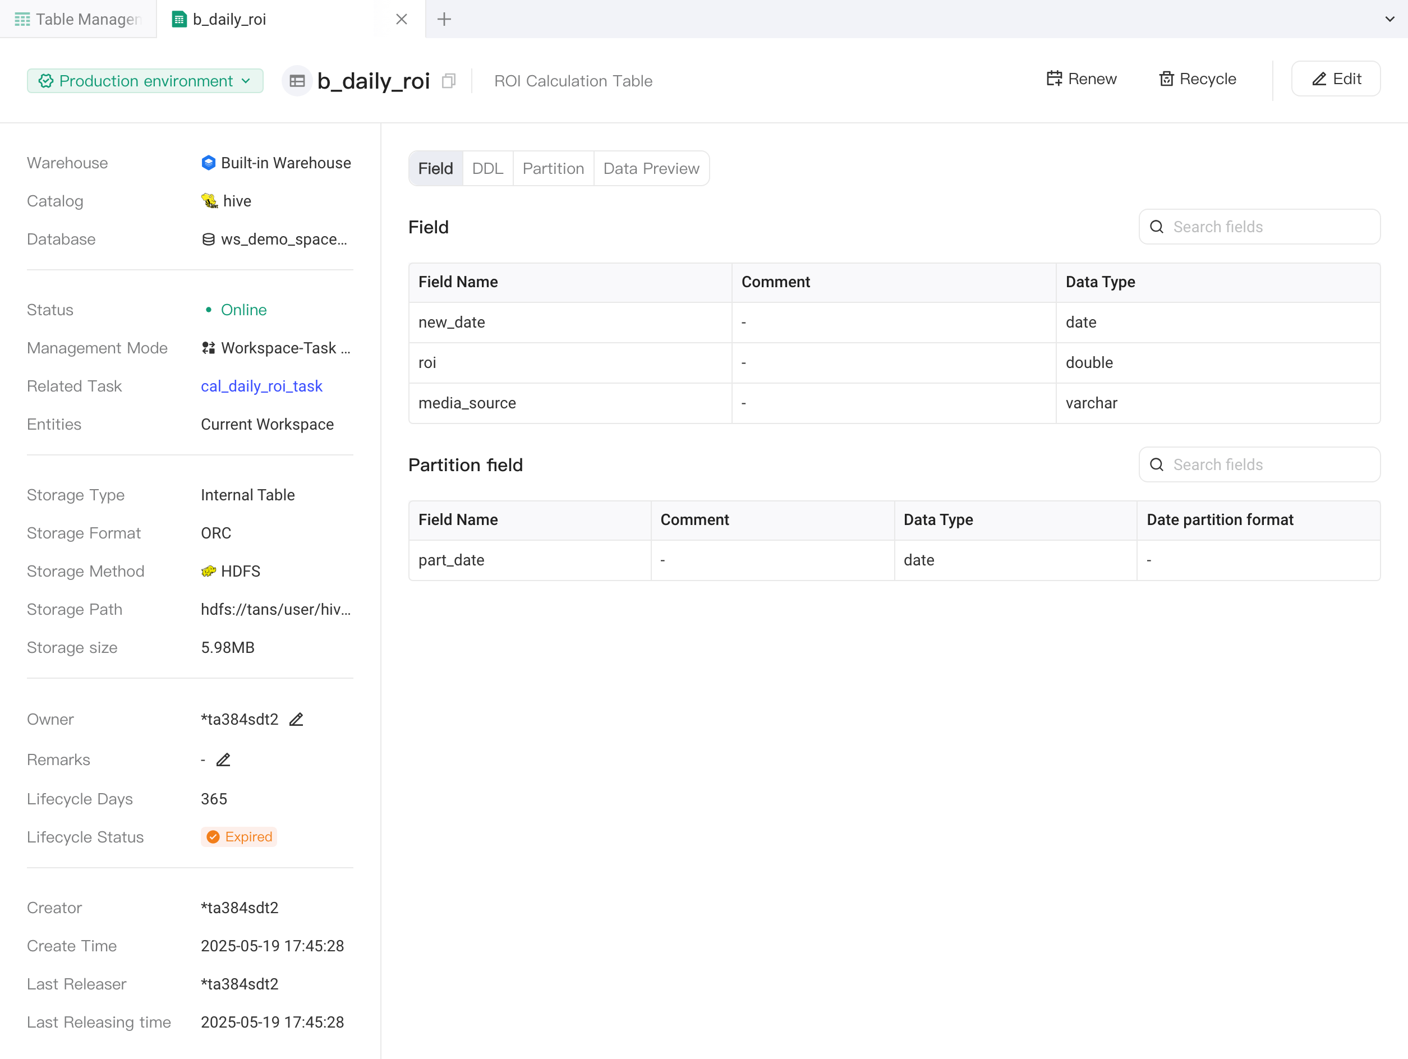The width and height of the screenshot is (1408, 1059).
Task: Edit the Remarks with pencil icon
Action: pyautogui.click(x=223, y=760)
